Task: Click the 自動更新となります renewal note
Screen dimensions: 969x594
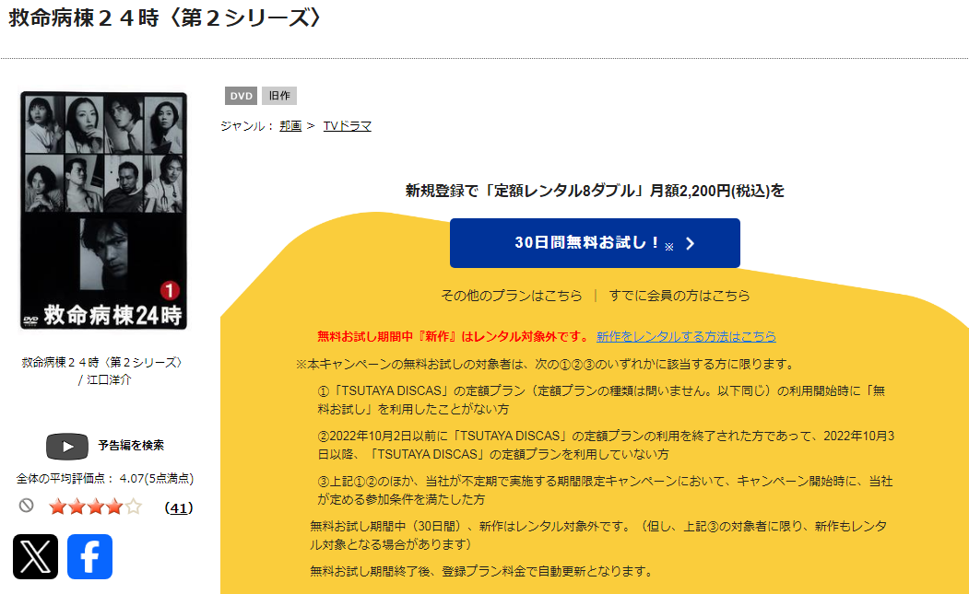Action: pos(482,571)
